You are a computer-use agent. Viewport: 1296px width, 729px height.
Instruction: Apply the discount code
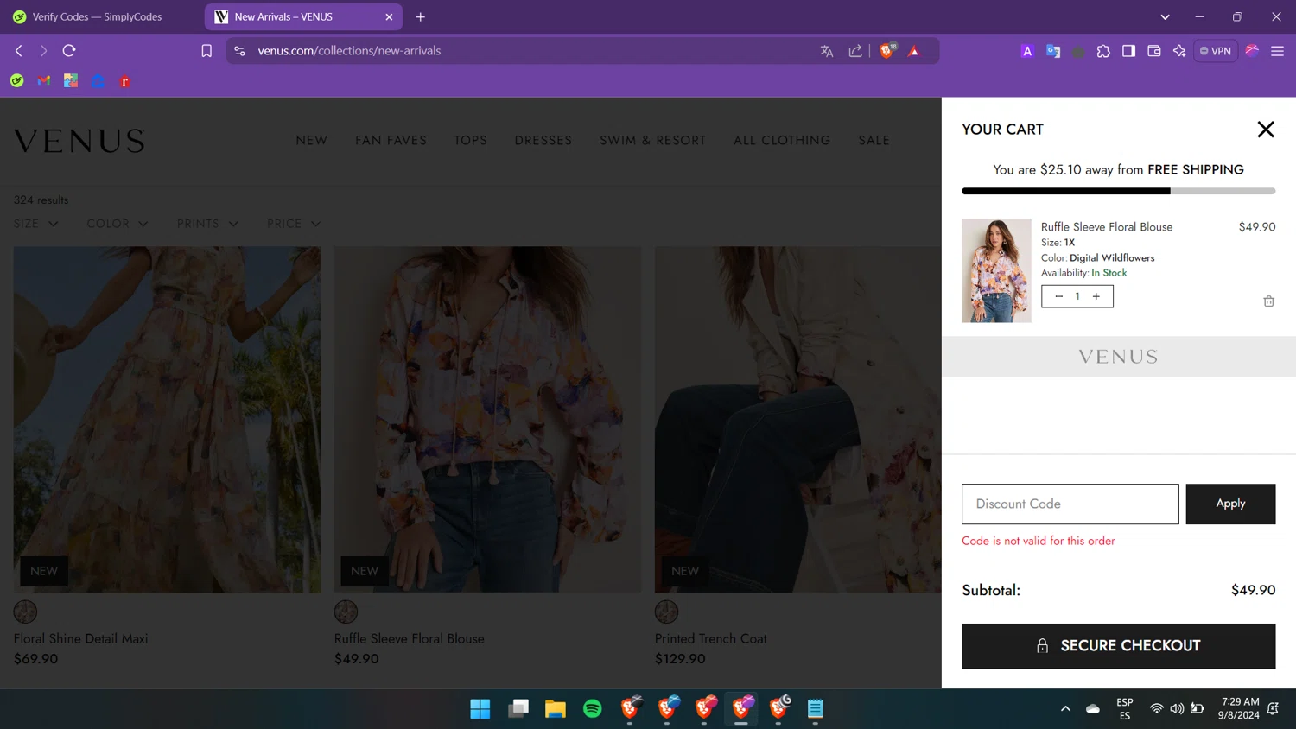point(1230,504)
